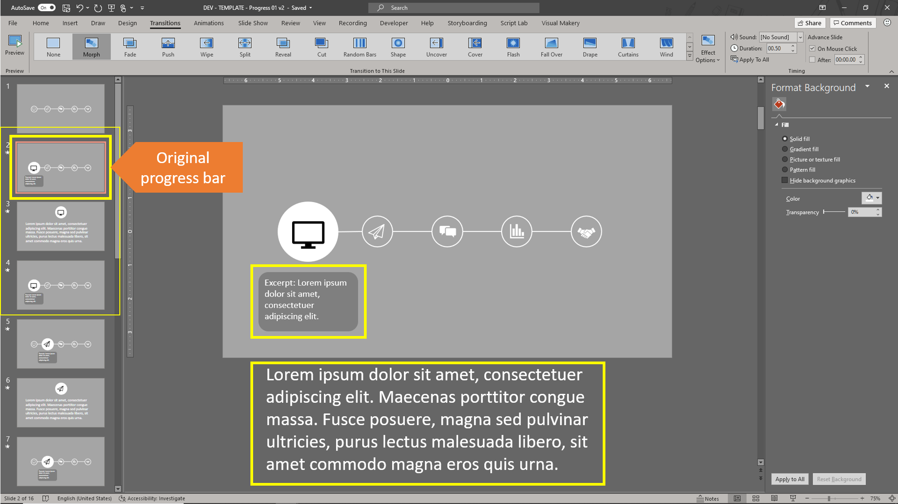Open Reading View from status bar
Image resolution: width=898 pixels, height=504 pixels.
click(775, 498)
